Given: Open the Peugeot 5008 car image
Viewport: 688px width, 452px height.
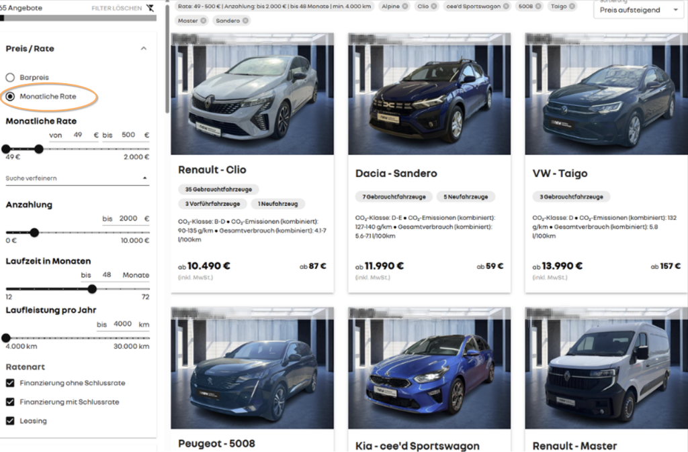Looking at the screenshot, I should pos(253,368).
